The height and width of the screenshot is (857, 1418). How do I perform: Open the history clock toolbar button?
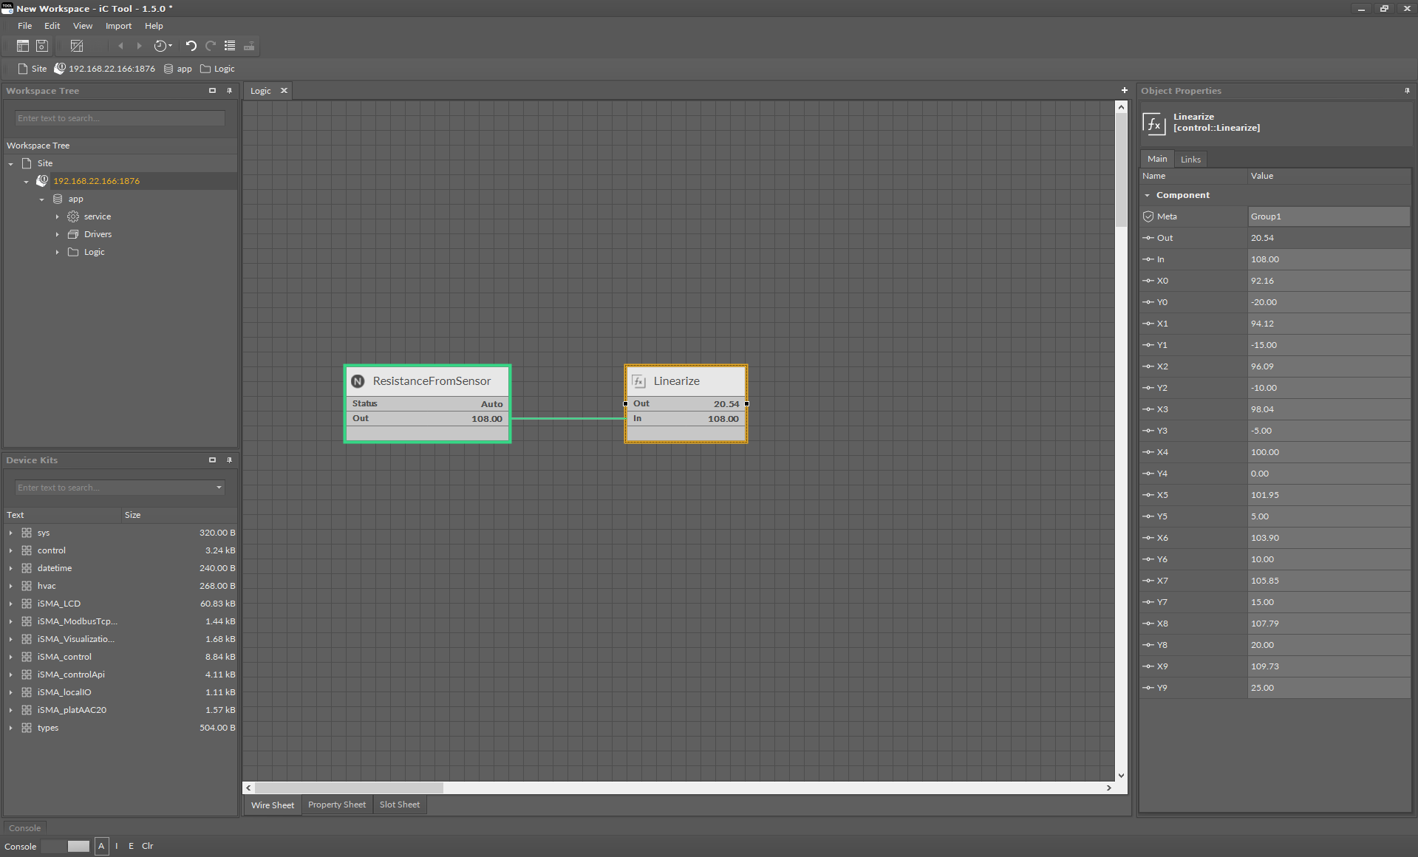162,46
